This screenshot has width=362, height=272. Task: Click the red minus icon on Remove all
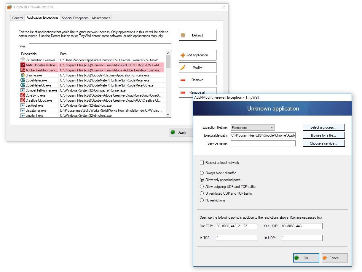[x=183, y=92]
